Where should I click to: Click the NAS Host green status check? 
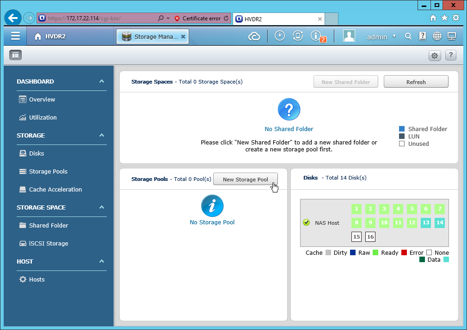click(x=306, y=222)
